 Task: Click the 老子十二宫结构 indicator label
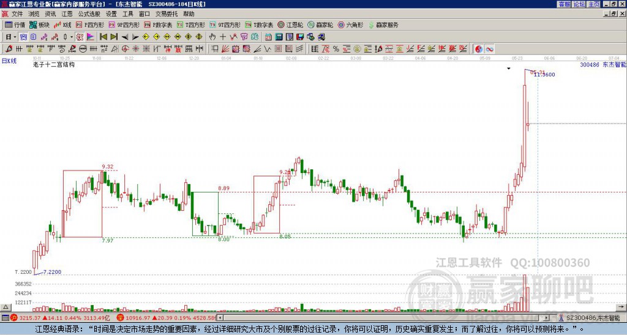click(54, 64)
